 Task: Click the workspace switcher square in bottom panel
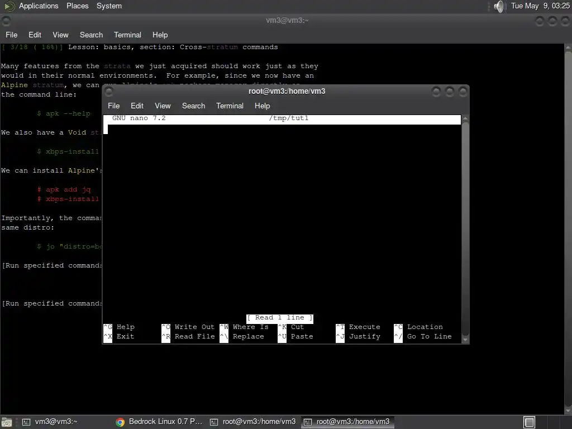click(x=530, y=422)
